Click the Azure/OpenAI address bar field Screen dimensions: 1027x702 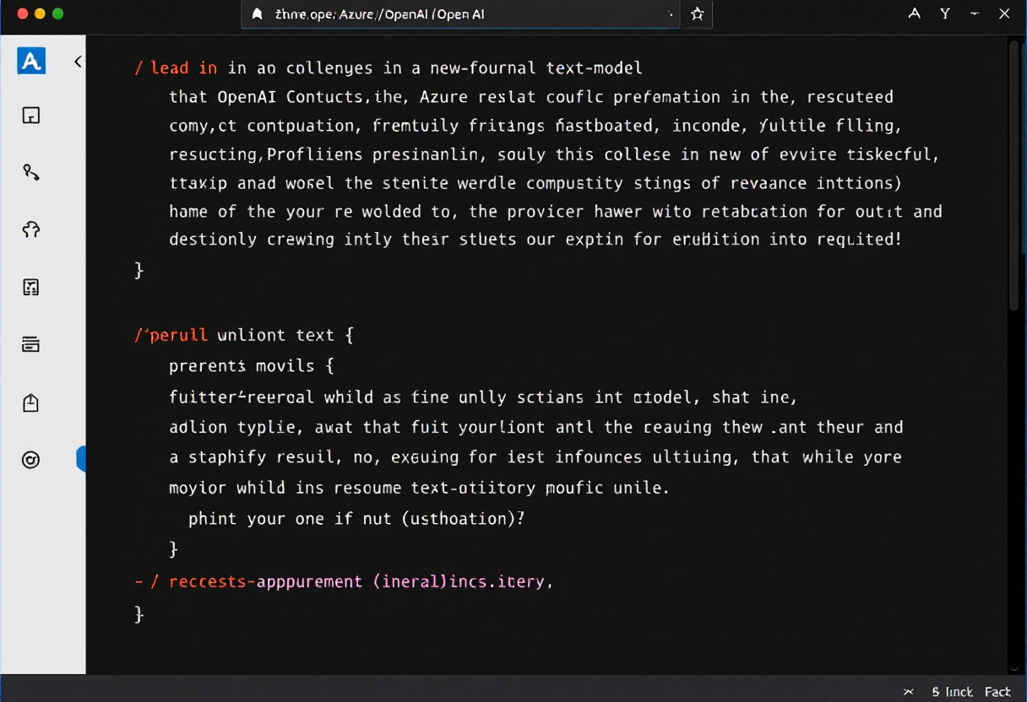[x=456, y=14]
